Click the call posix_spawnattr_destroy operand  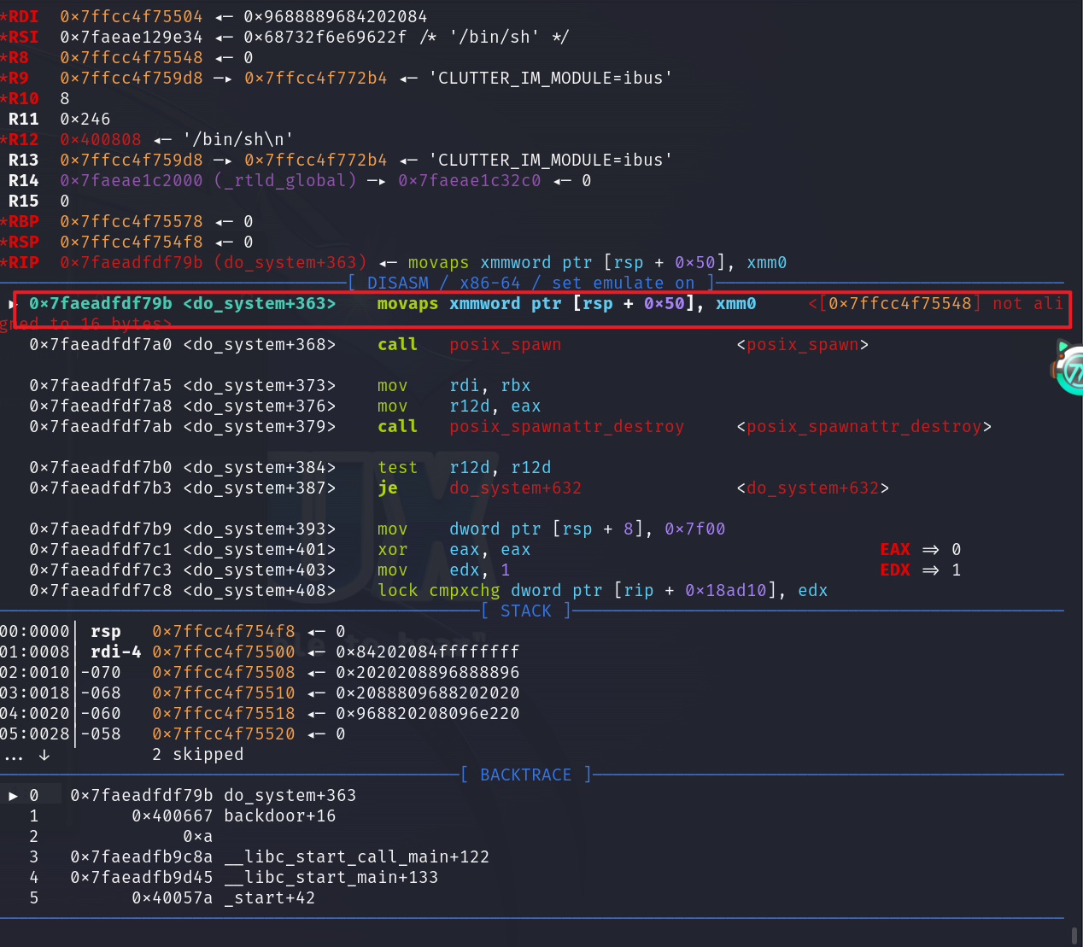(x=567, y=426)
